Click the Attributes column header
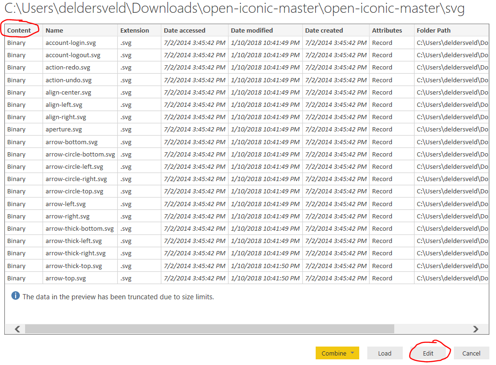Viewport: 496px width, 365px height. click(x=387, y=30)
